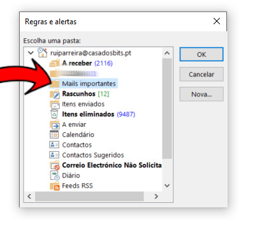Screen dimensions: 255x245
Task: Click the Cancelar button
Action: pos(201,74)
